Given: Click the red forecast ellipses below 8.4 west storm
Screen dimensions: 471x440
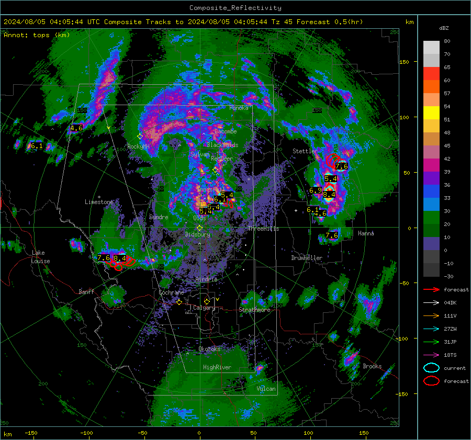Looking at the screenshot, I should (121, 263).
